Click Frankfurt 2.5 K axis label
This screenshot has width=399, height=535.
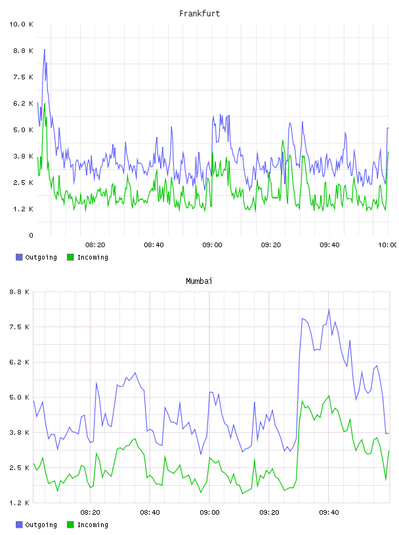[x=23, y=182]
